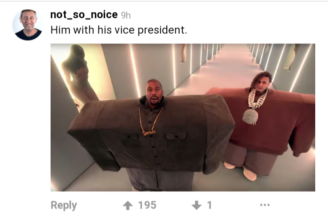Click the Reply button under the comment
The height and width of the screenshot is (217, 328).
pyautogui.click(x=64, y=205)
